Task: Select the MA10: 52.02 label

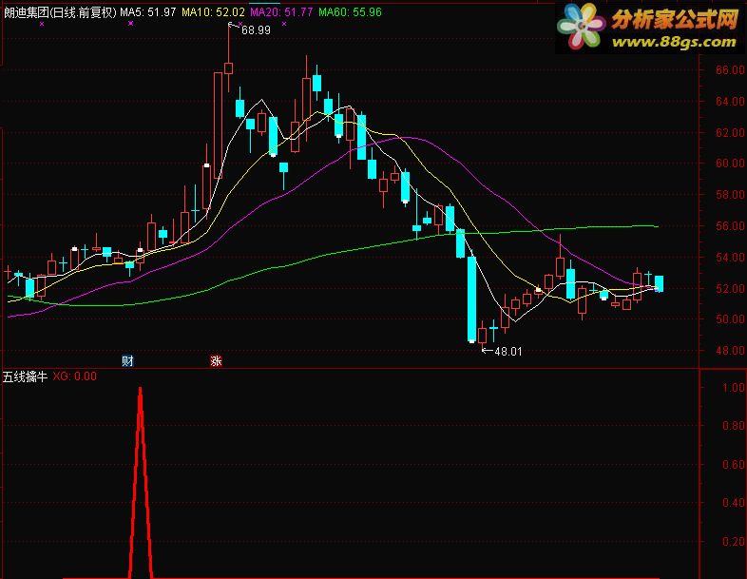Action: point(214,12)
